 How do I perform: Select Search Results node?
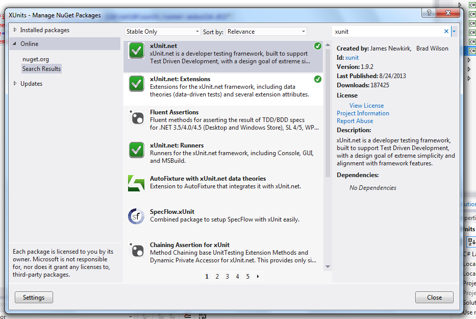pos(42,69)
